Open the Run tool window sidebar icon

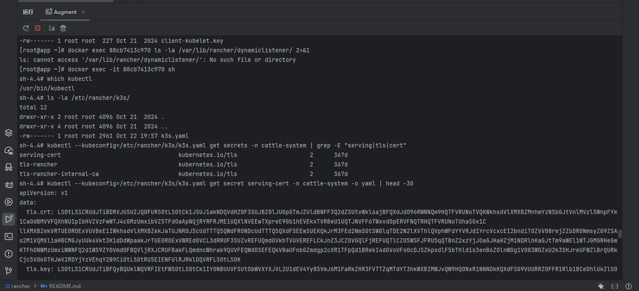click(x=9, y=219)
